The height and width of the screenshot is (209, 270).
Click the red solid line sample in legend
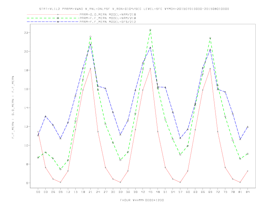[53, 14]
